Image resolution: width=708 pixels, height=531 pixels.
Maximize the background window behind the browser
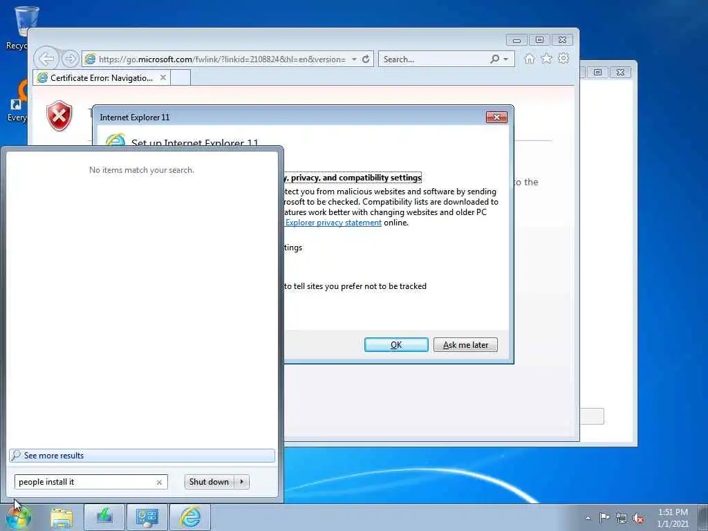598,72
